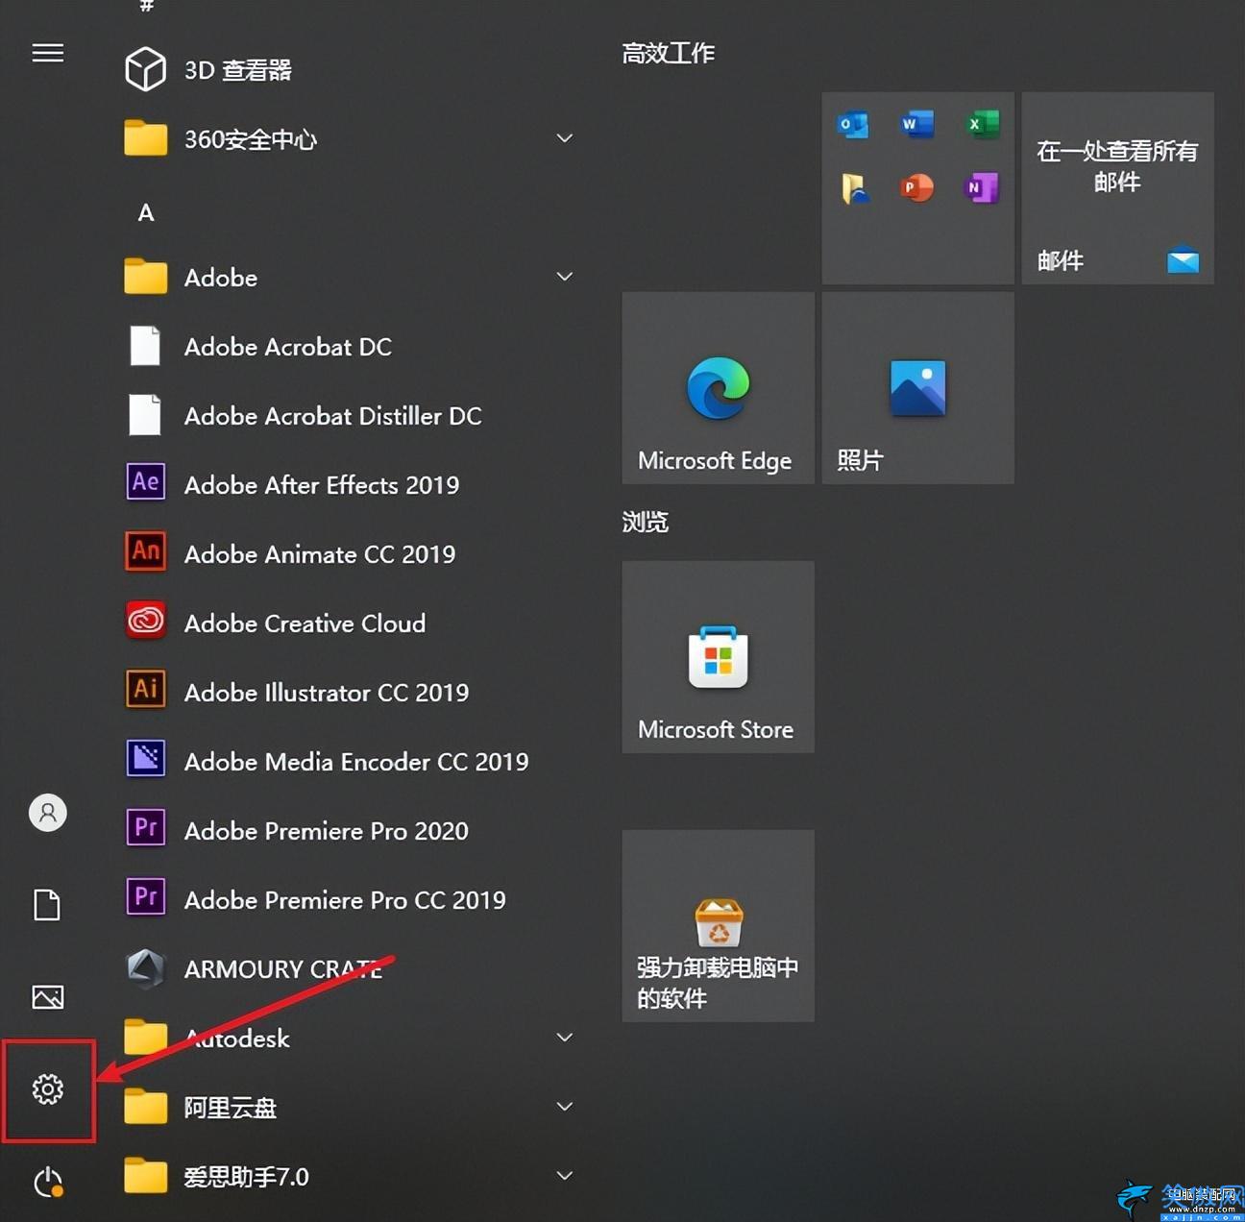
Task: Launch Media Encoder CC 2019 icon
Action: tap(146, 759)
